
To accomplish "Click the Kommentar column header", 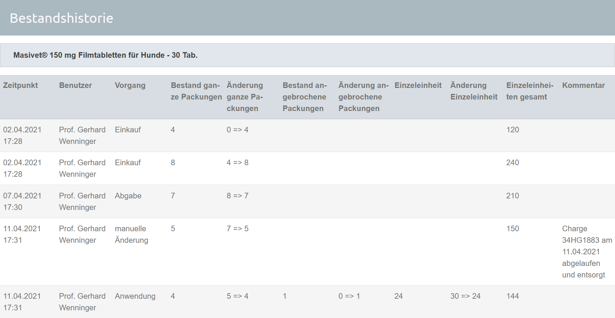I will 583,85.
